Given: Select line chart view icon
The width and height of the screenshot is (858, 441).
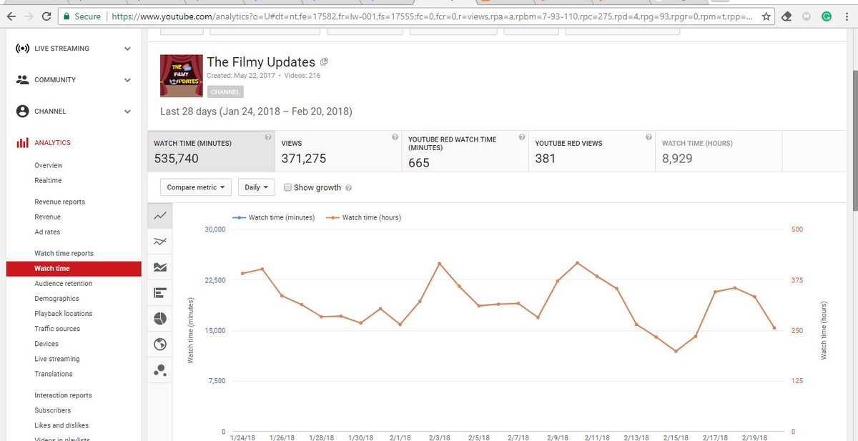Looking at the screenshot, I should click(x=160, y=215).
